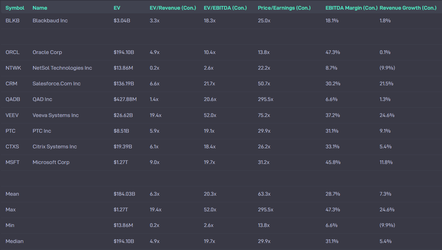Open the BLKB ticker symbol

pyautogui.click(x=13, y=21)
